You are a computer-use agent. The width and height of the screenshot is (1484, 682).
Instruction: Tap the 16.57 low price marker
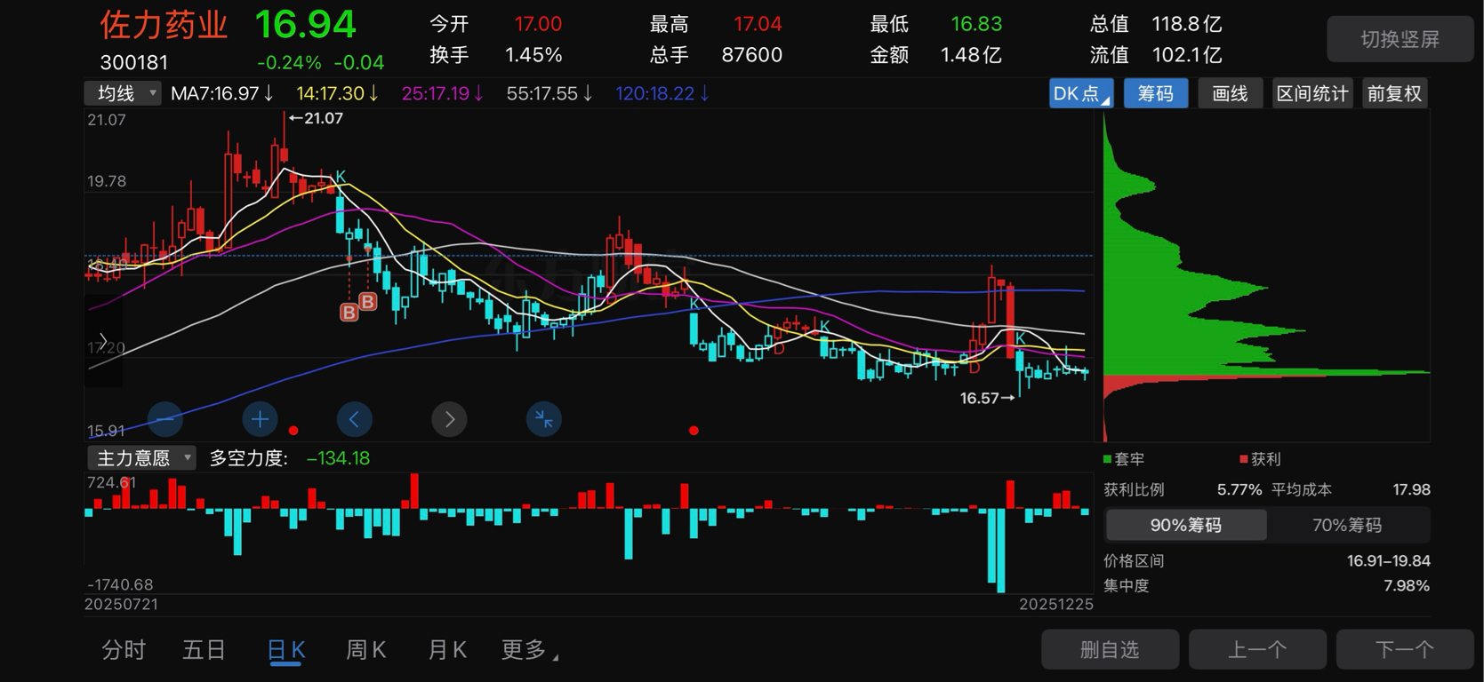(987, 399)
